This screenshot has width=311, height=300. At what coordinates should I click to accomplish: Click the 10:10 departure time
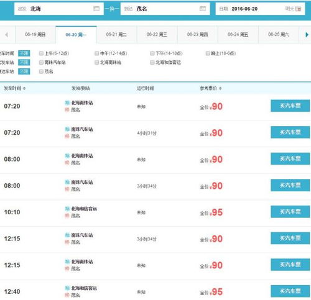(12, 212)
